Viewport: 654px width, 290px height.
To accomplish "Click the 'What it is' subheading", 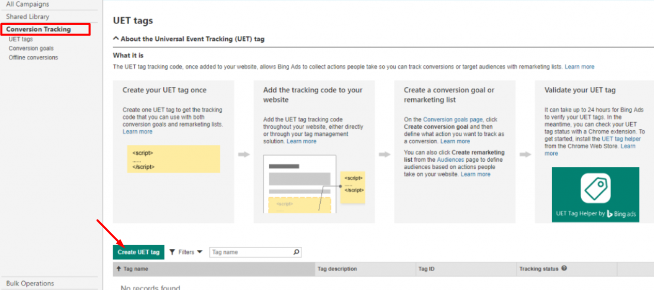I will click(x=128, y=55).
